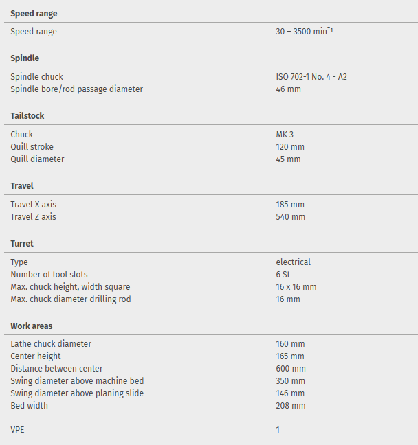
Task: Select the 350 mm swing diameter value
Action: pos(290,381)
